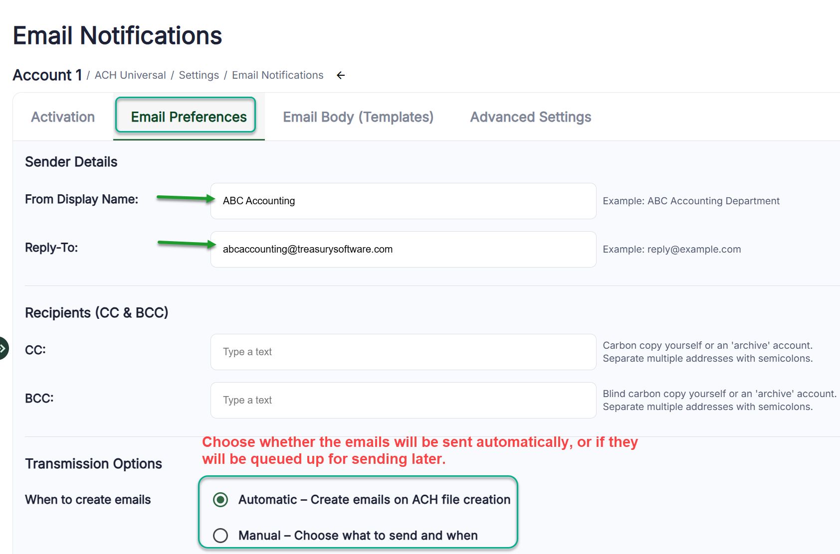Focus the From Display Name text field
Viewport: 840px width, 554px height.
403,201
